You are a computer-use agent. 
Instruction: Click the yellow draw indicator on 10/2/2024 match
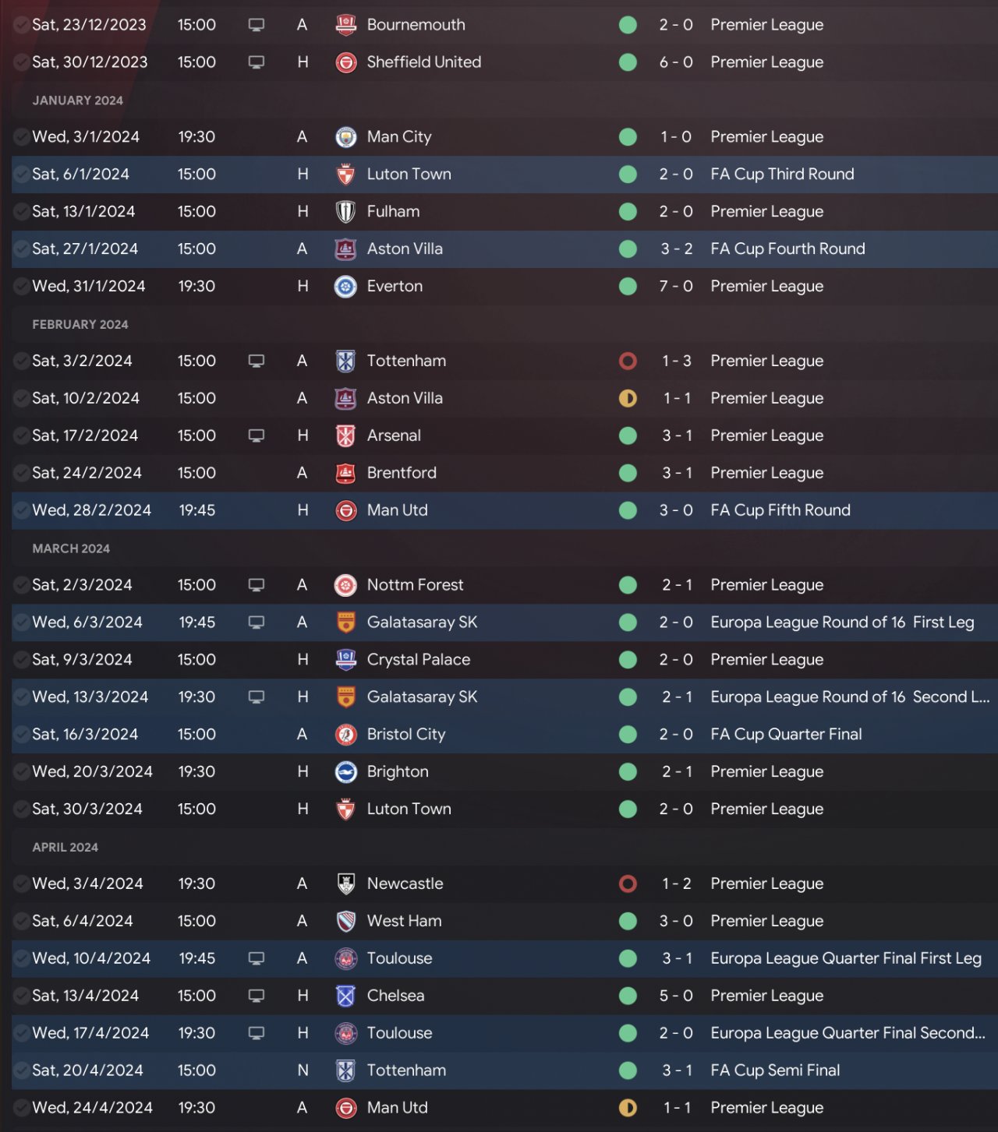point(628,398)
